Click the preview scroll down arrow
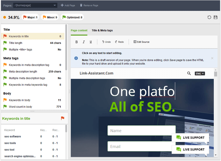Viewport: 221px width, 161px height. [x=216, y=155]
